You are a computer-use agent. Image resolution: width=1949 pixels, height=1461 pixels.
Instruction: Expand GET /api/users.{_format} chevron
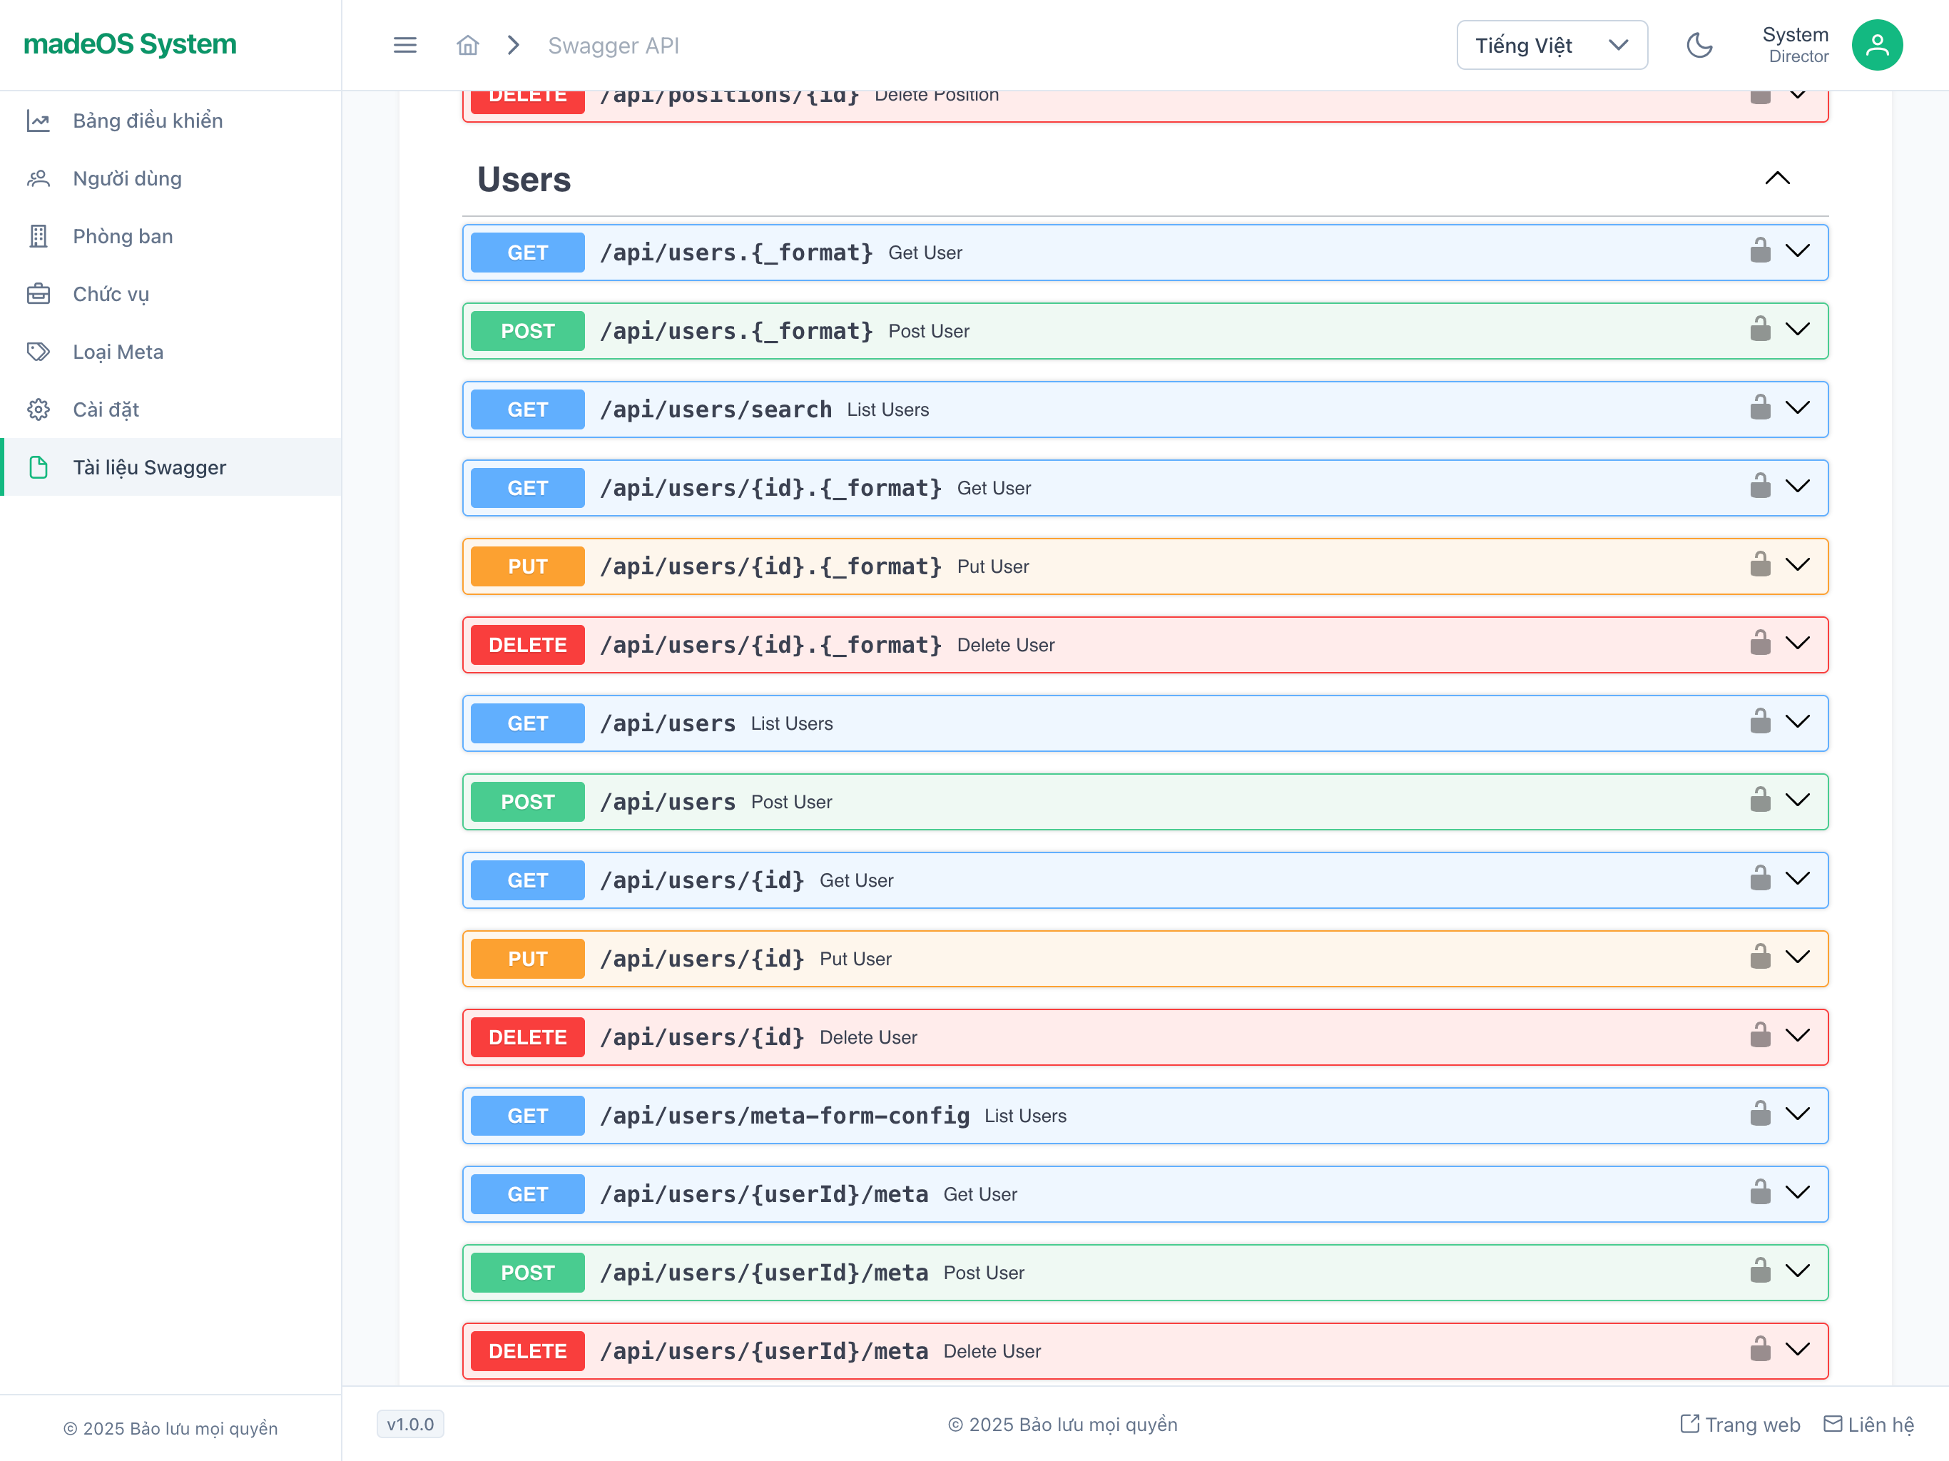1798,251
